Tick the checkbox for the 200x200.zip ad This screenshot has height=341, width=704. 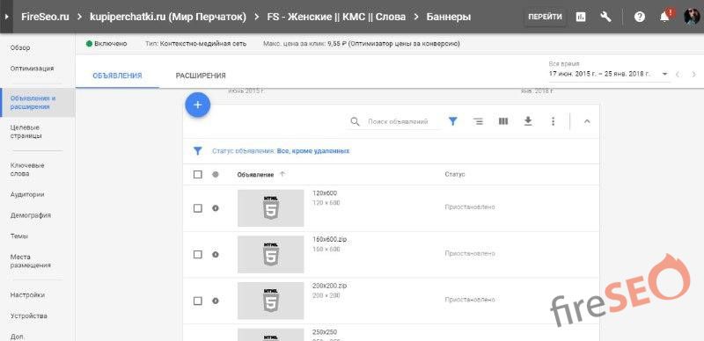point(197,301)
